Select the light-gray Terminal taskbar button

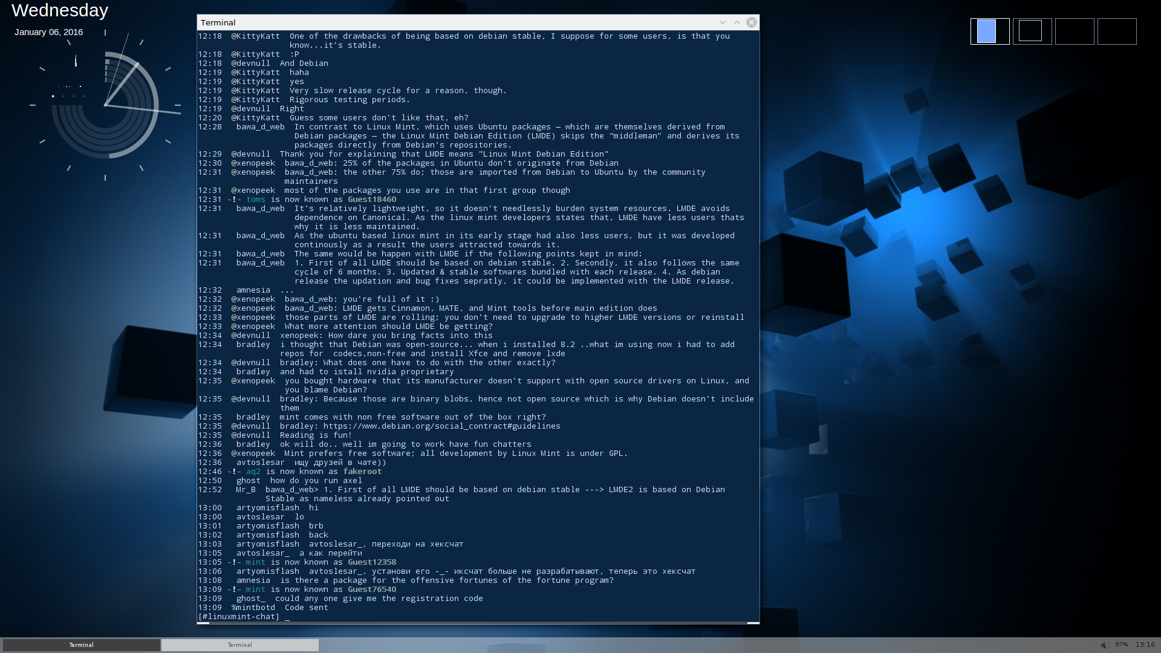click(240, 645)
